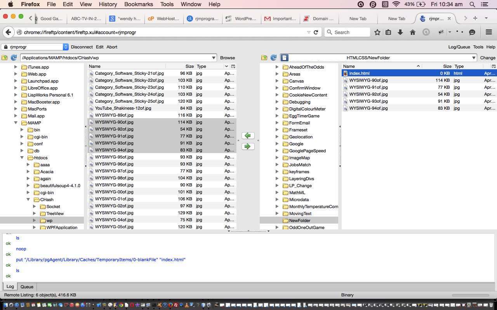497x310 pixels.
Task: Bookmark this page with the star icon
Action: click(x=377, y=32)
